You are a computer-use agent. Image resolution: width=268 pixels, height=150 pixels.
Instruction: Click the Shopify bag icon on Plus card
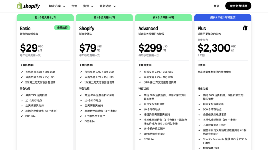click(245, 28)
